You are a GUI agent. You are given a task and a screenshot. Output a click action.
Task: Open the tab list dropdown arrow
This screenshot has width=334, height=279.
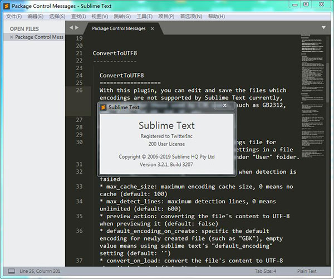pyautogui.click(x=323, y=27)
